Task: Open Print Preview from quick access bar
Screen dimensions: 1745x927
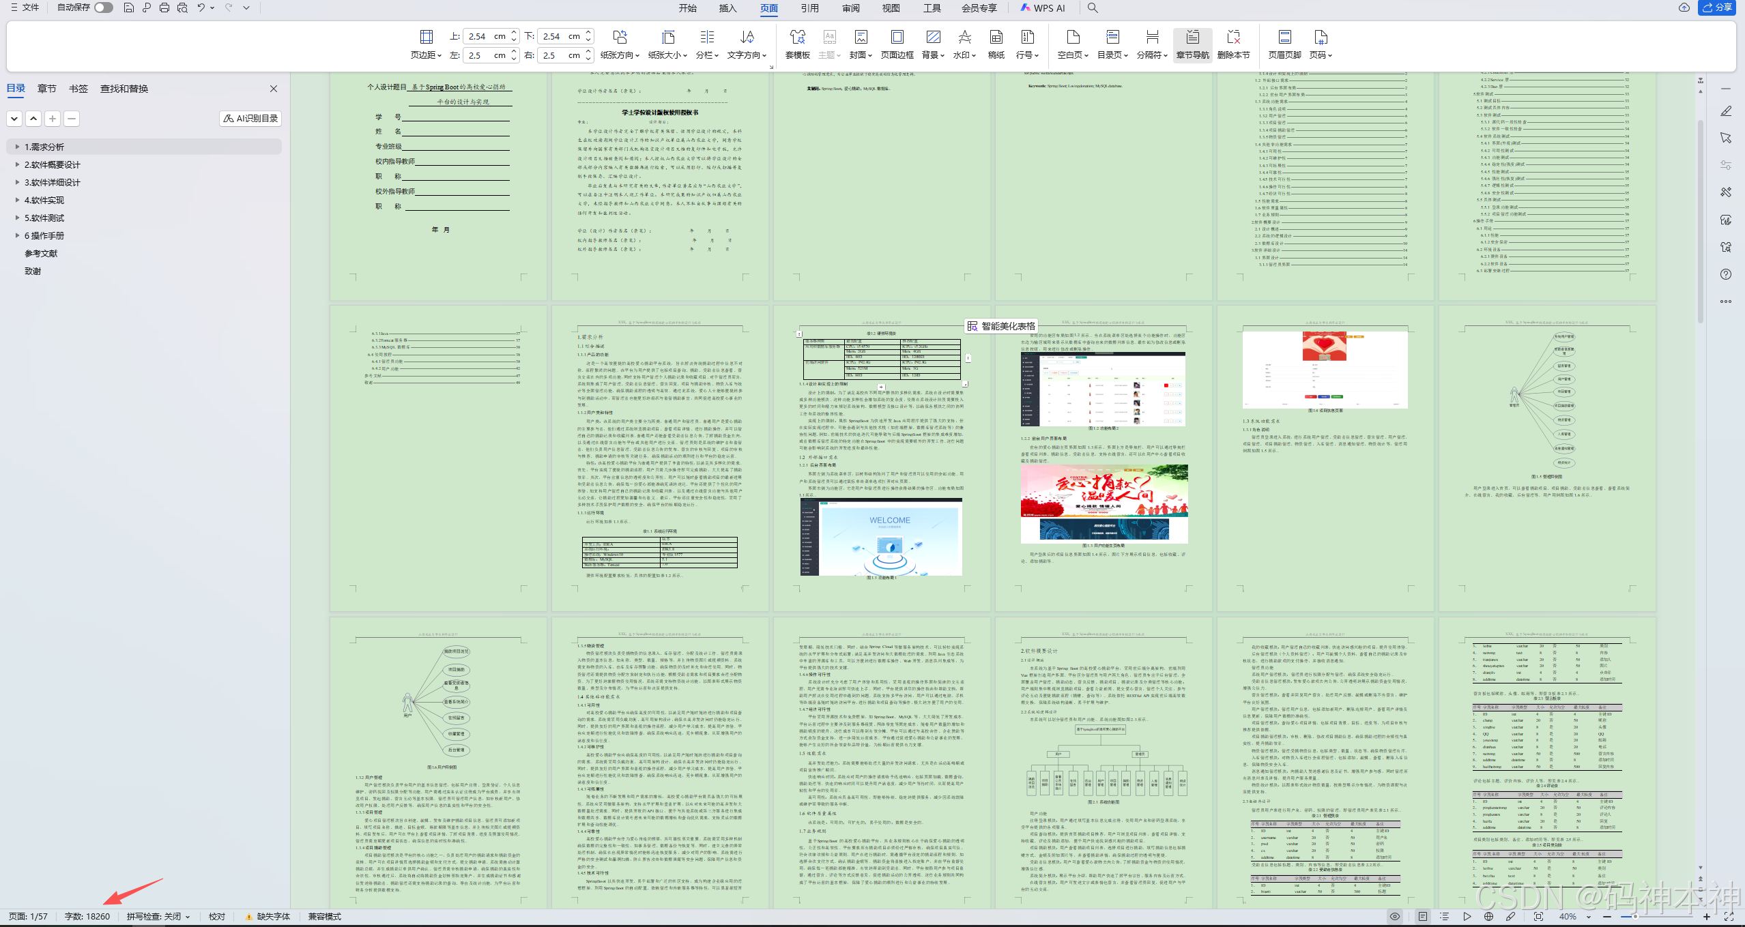Action: coord(182,8)
